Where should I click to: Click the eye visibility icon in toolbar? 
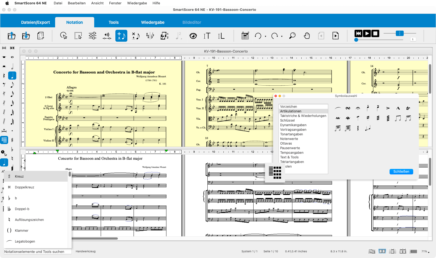click(193, 36)
